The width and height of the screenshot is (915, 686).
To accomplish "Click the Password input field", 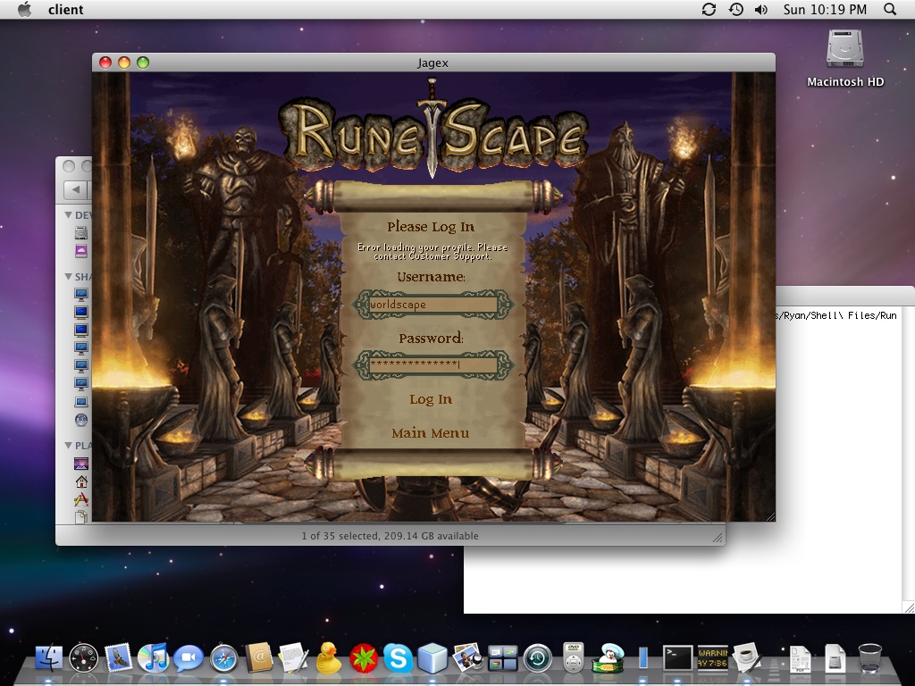I will click(x=433, y=364).
